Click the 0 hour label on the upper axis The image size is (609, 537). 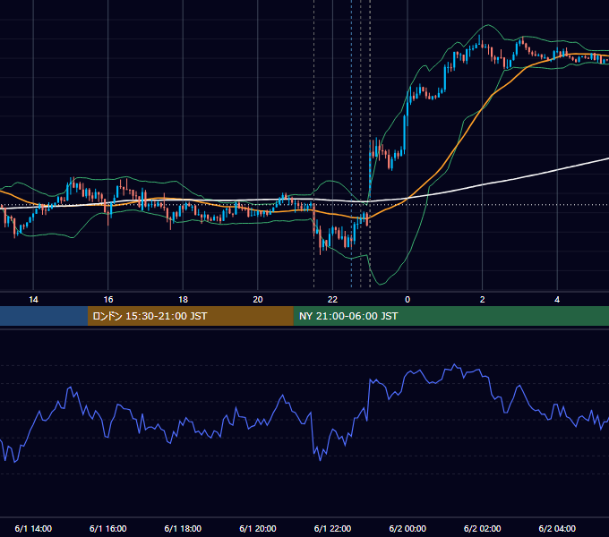pos(407,300)
